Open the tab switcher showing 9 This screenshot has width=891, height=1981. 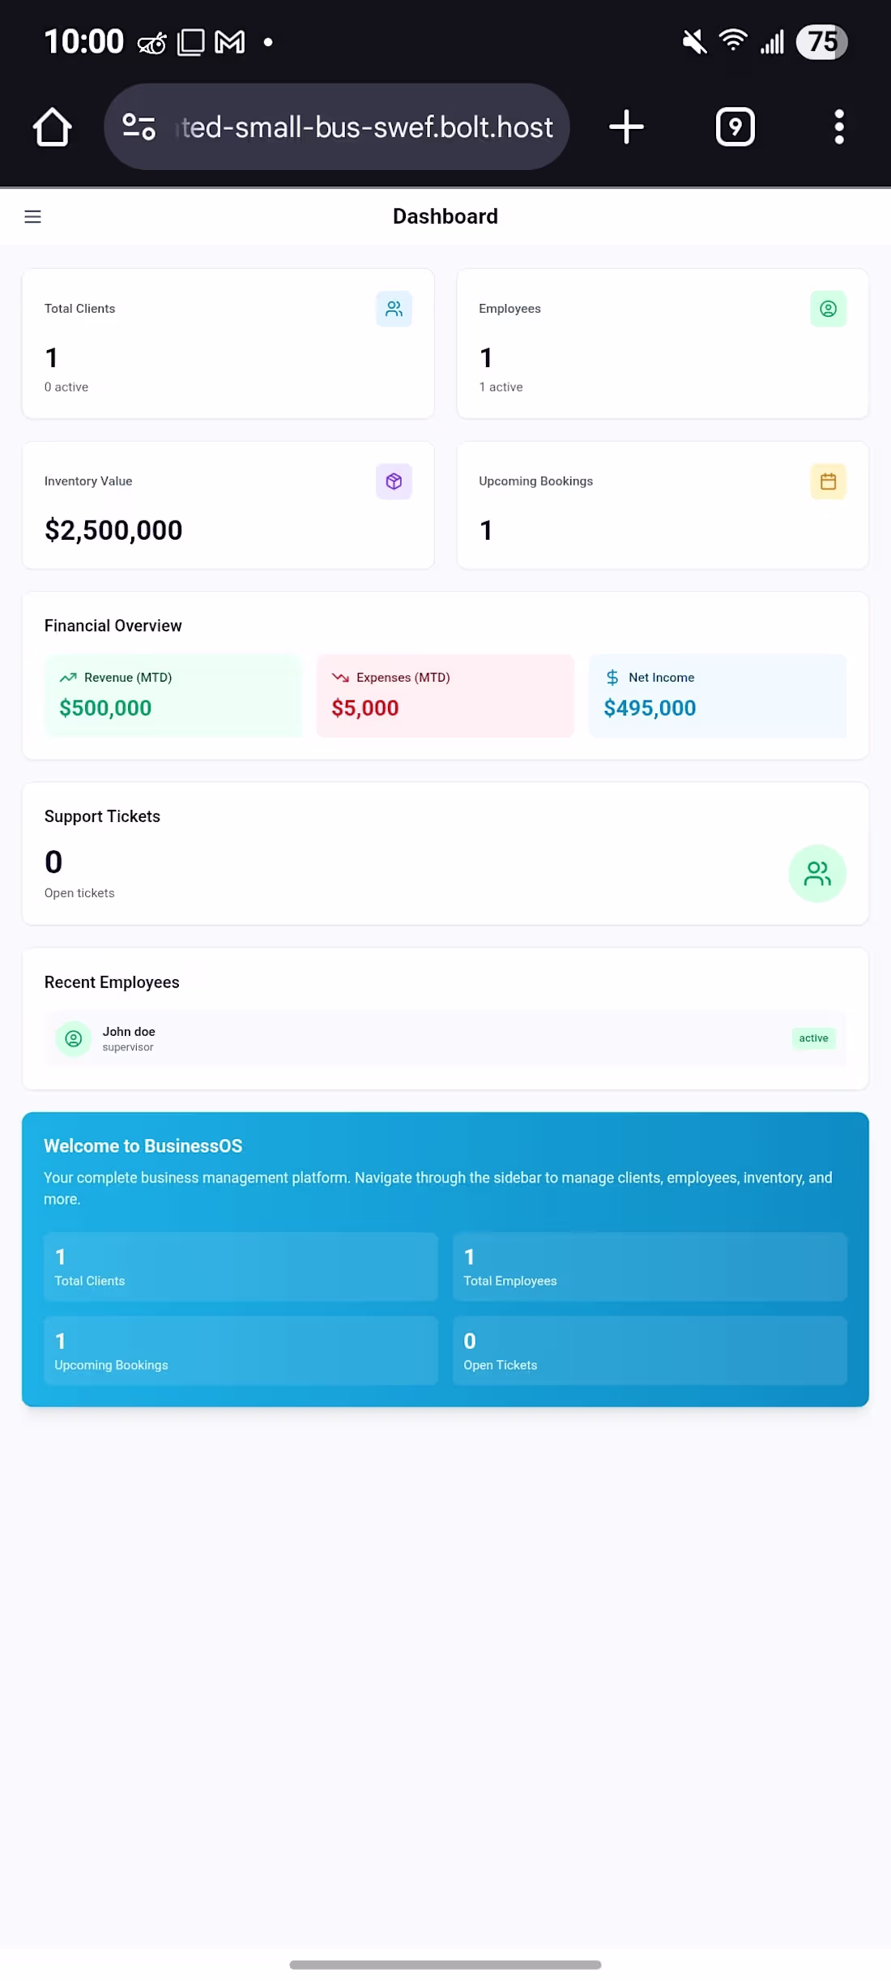point(735,127)
